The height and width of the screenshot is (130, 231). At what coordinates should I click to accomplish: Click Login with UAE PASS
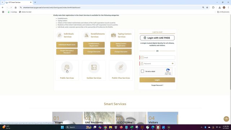(x=157, y=38)
